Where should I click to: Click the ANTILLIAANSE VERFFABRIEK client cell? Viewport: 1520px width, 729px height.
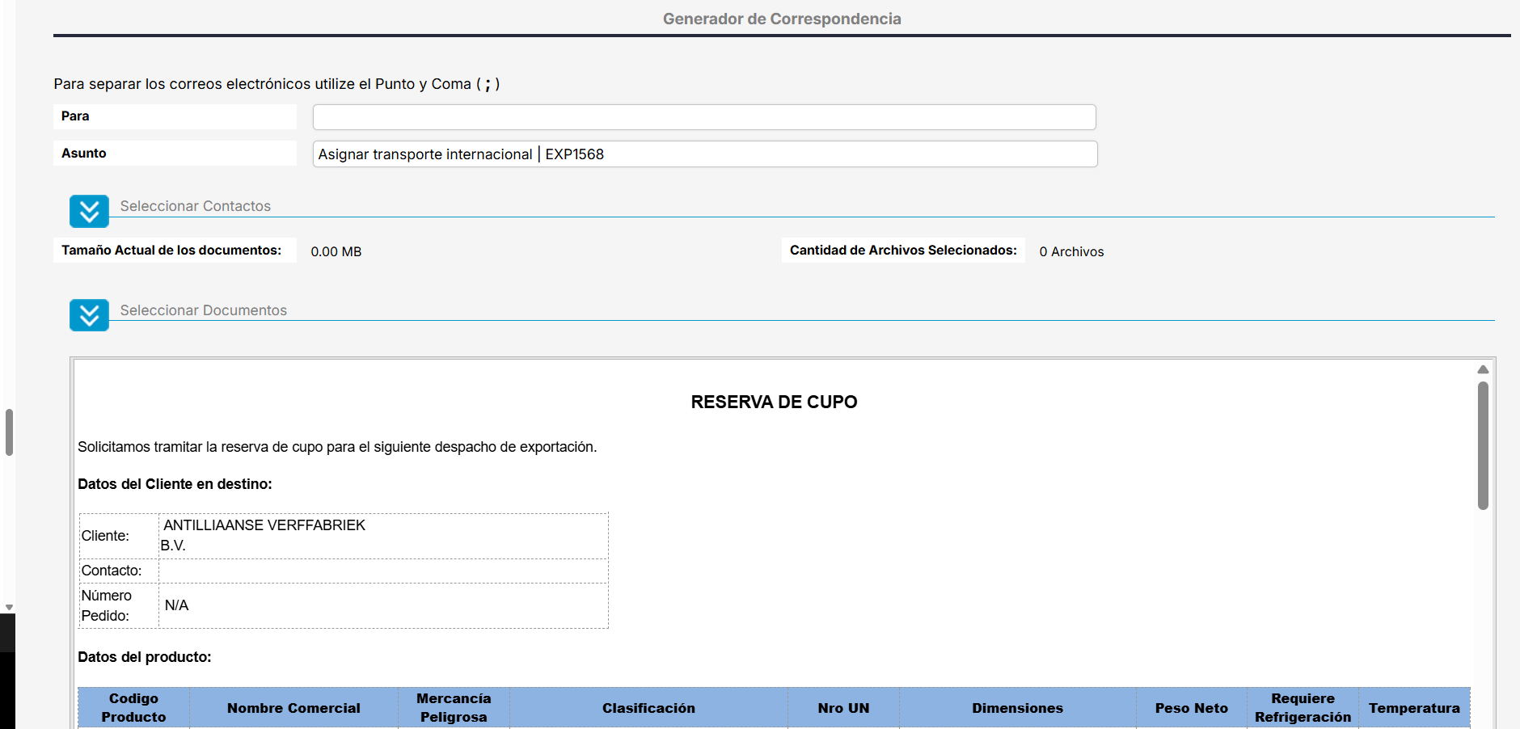coord(383,535)
